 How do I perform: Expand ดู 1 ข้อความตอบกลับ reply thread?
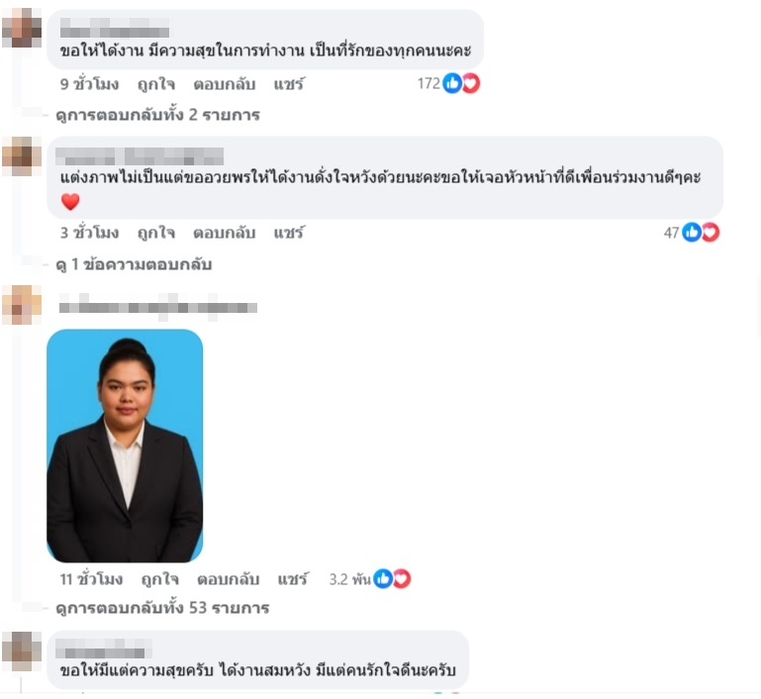[x=134, y=264]
